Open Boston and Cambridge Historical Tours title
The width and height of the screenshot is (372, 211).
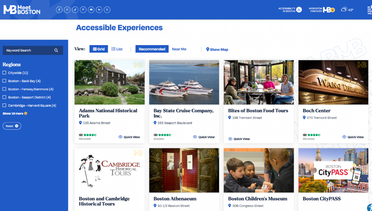pos(104,201)
